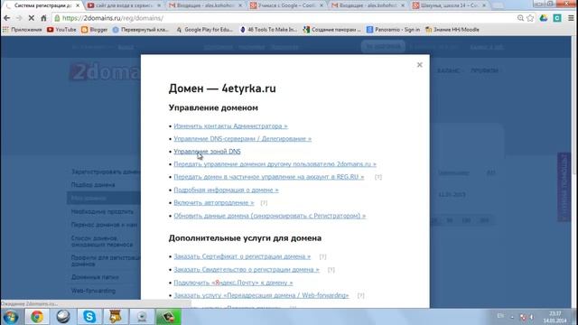
Task: Click help [?] icon next to Web-forwarding link
Action: click(x=360, y=296)
